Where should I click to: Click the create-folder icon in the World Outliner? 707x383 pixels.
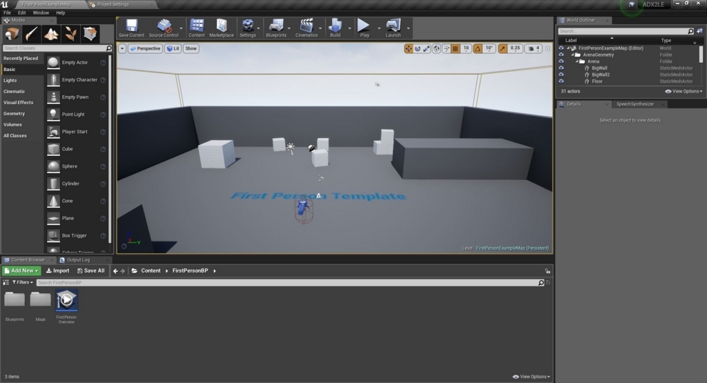[700, 31]
